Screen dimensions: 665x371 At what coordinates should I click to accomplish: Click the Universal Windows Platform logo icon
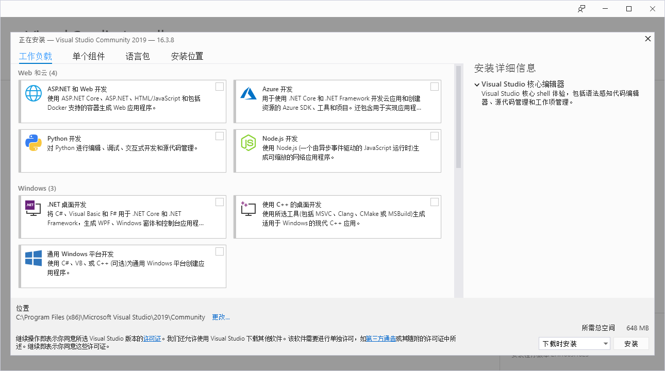point(34,258)
